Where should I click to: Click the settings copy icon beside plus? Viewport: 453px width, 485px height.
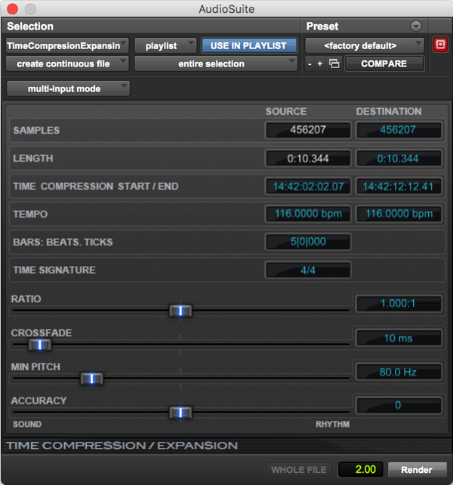point(334,63)
